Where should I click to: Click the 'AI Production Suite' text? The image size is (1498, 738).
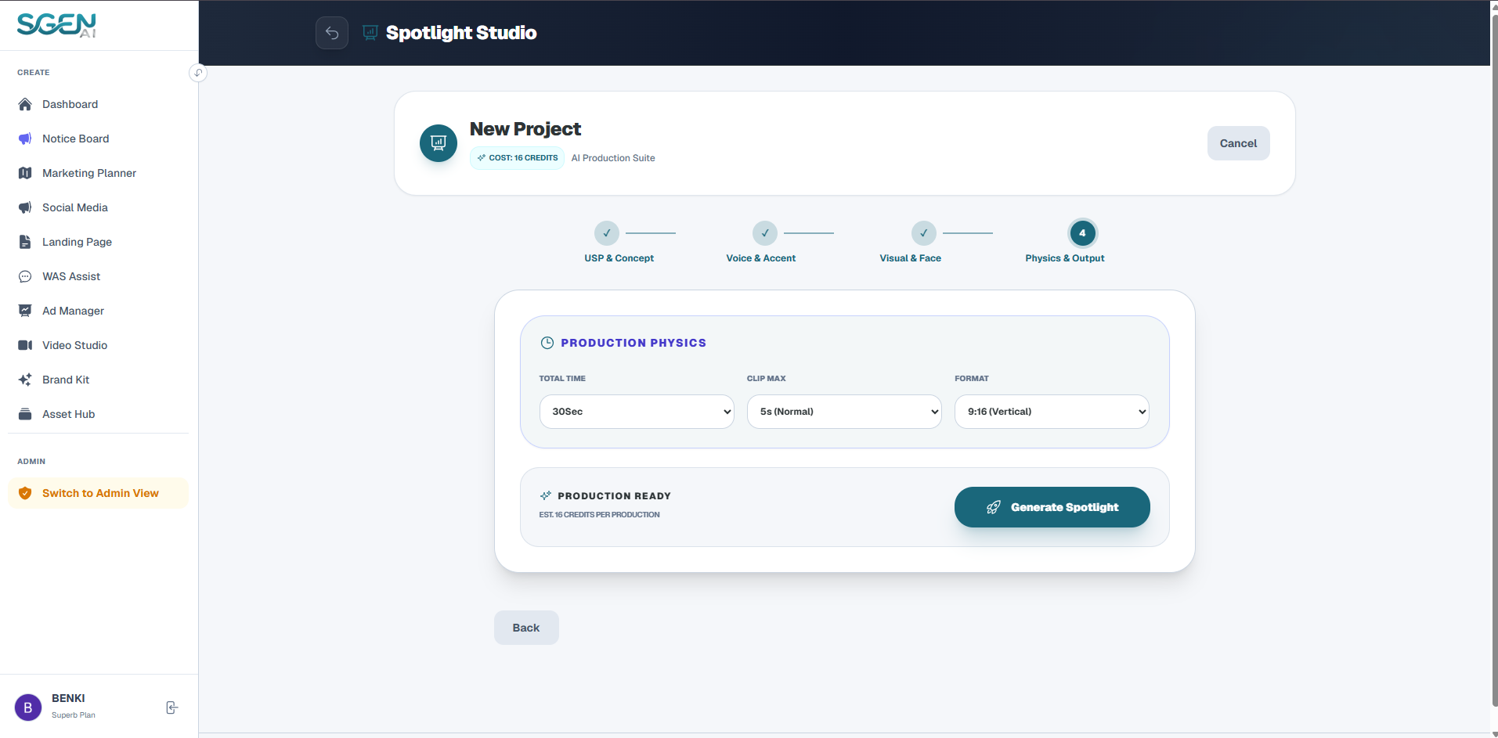tap(613, 158)
